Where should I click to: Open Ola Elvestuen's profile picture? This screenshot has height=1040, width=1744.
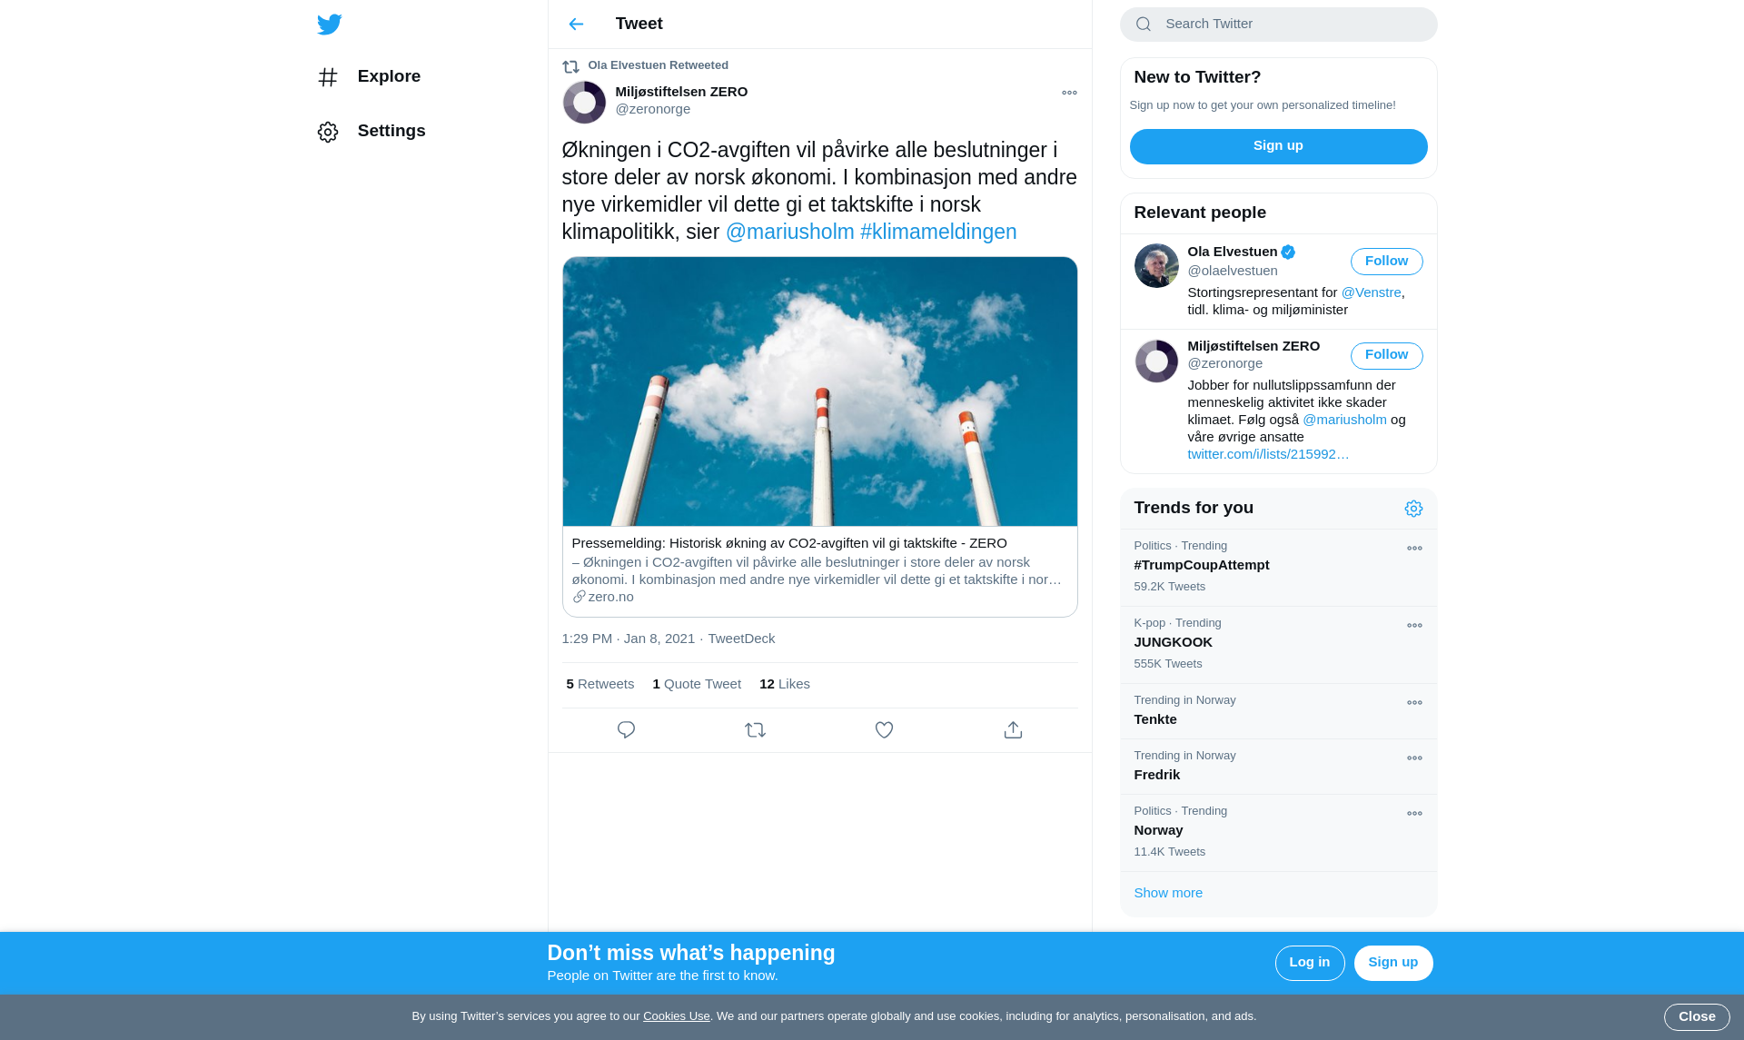click(x=1156, y=265)
